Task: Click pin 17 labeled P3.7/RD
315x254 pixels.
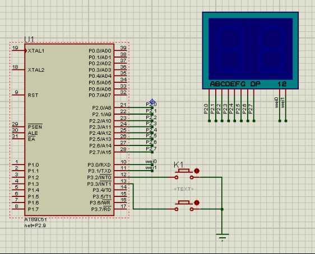Action: coord(121,209)
